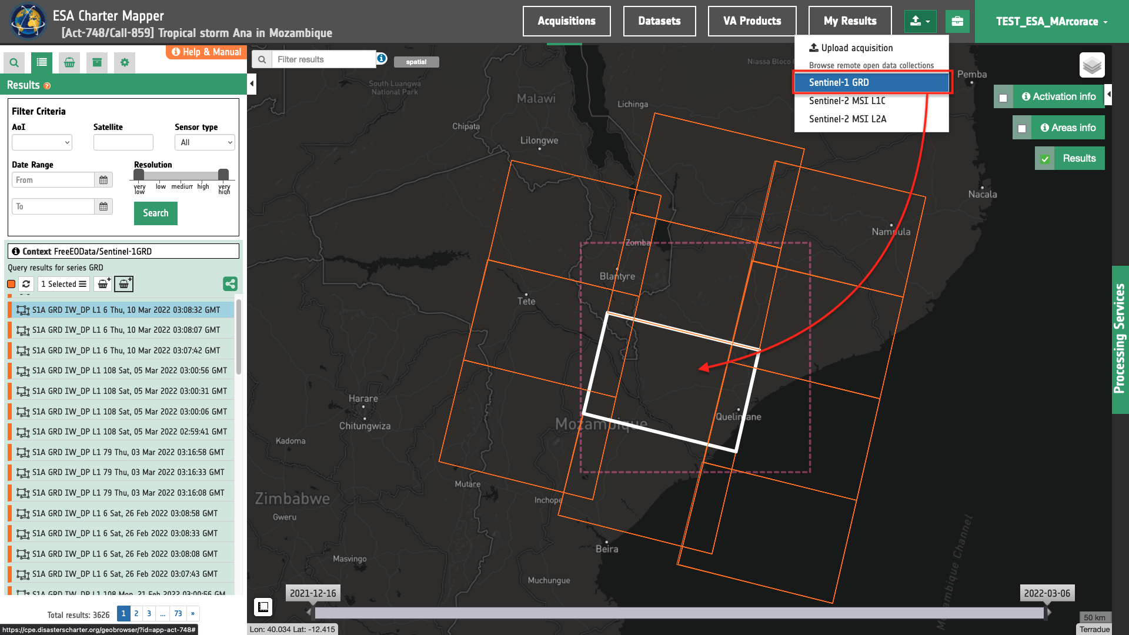Click the filter results info icon
Image resolution: width=1129 pixels, height=635 pixels.
click(x=382, y=59)
